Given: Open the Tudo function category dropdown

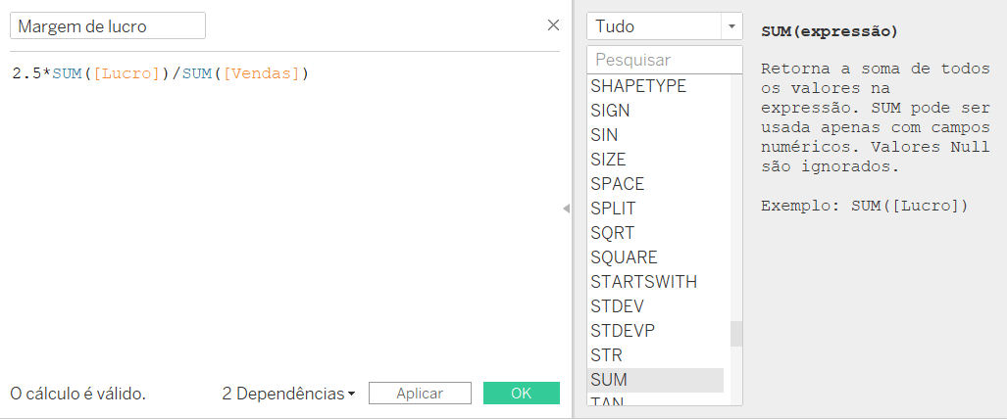Looking at the screenshot, I should (x=664, y=26).
